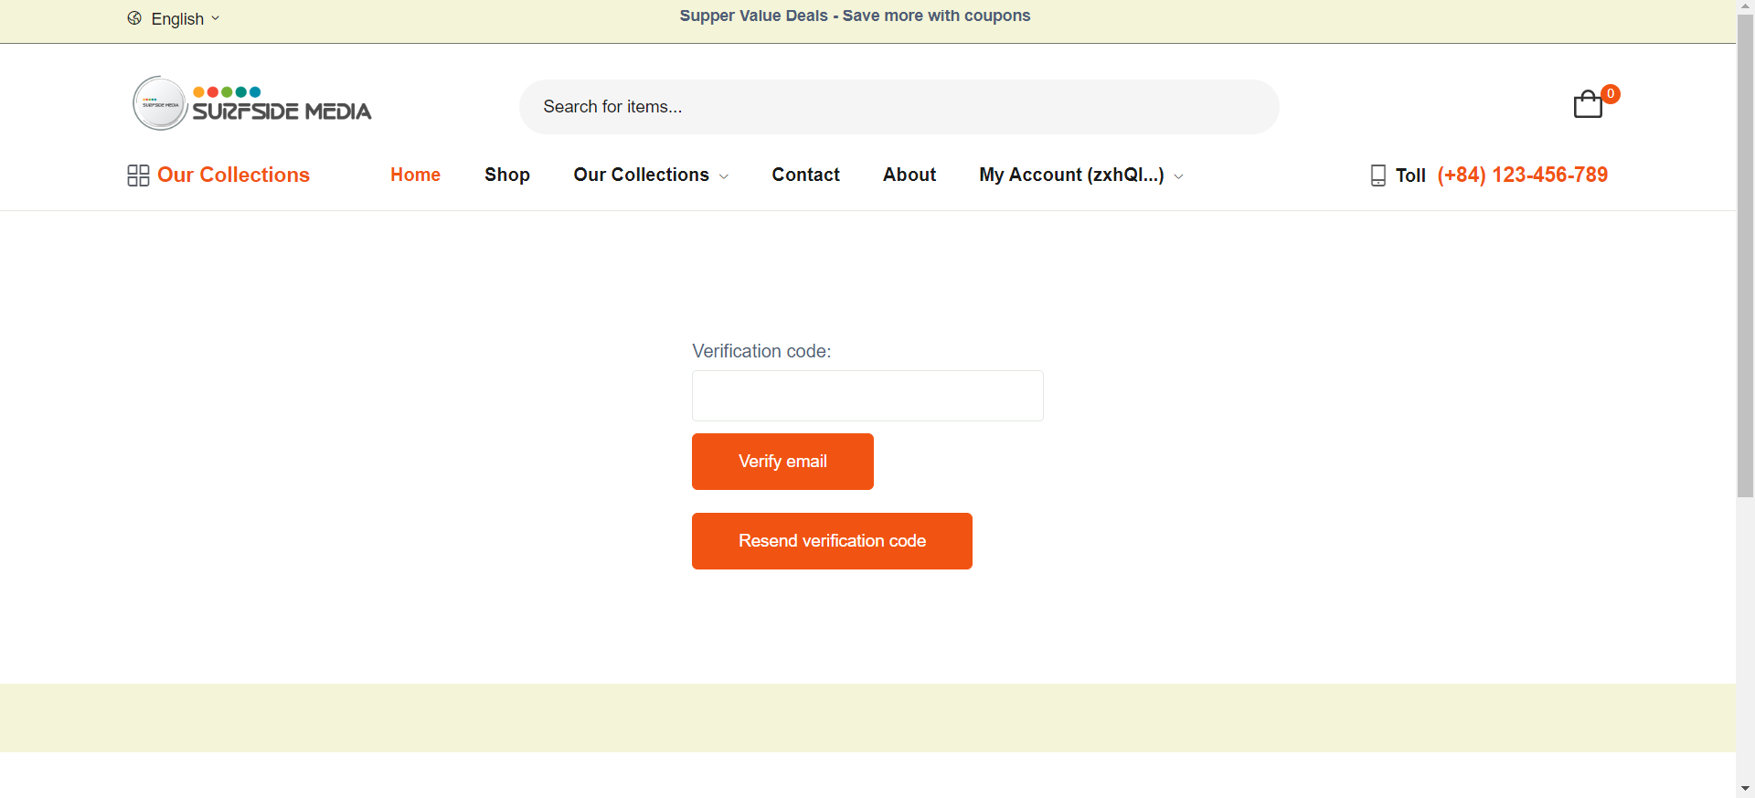The image size is (1755, 798).
Task: Click the Supper Value Deals banner text
Action: tap(855, 16)
